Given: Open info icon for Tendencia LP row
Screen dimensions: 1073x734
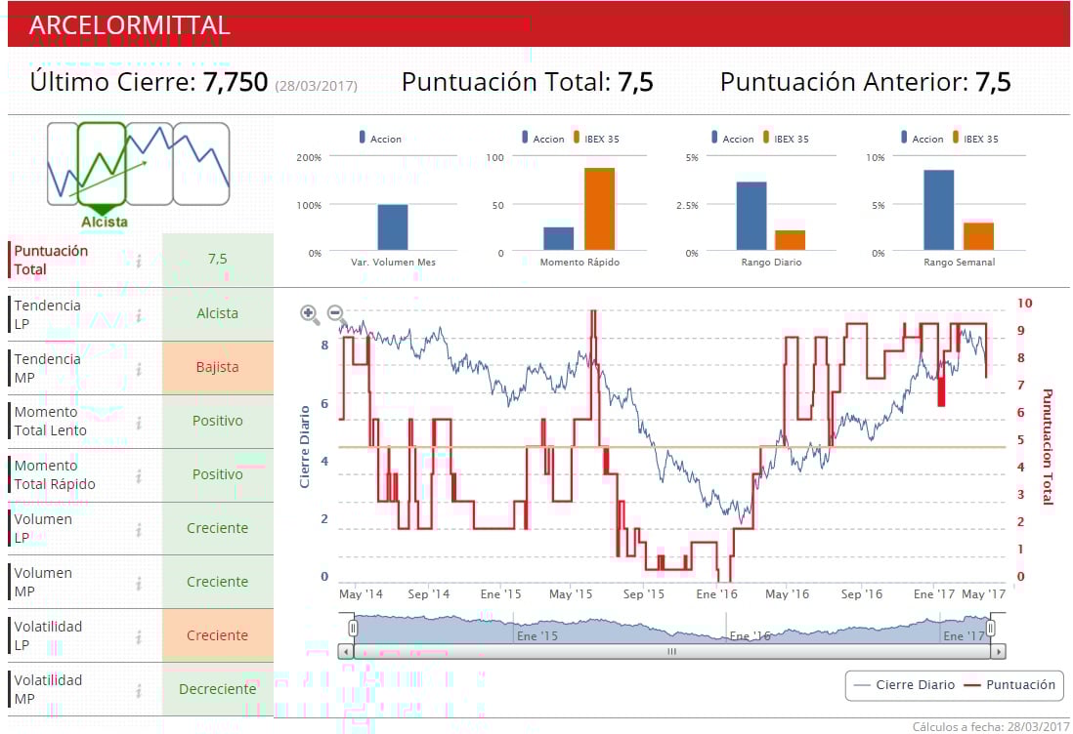Looking at the screenshot, I should coord(139,315).
